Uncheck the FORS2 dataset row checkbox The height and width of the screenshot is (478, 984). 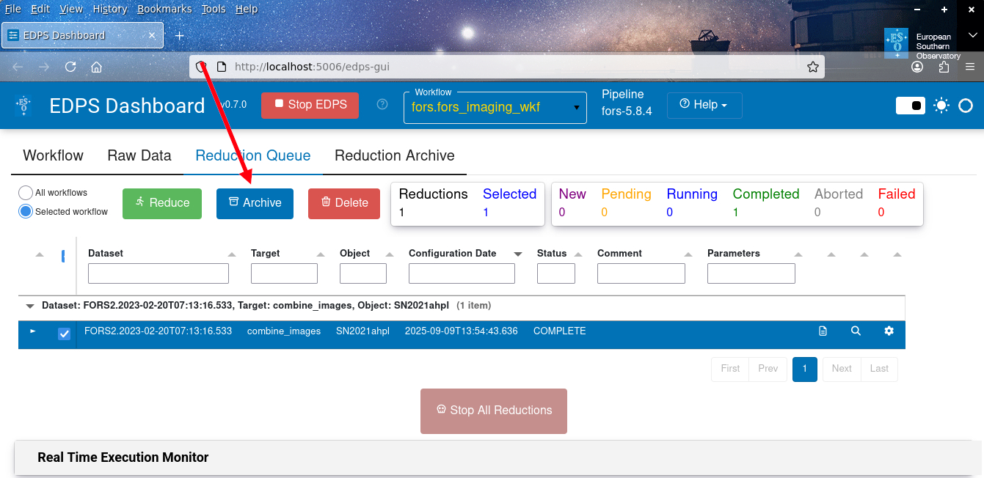65,334
